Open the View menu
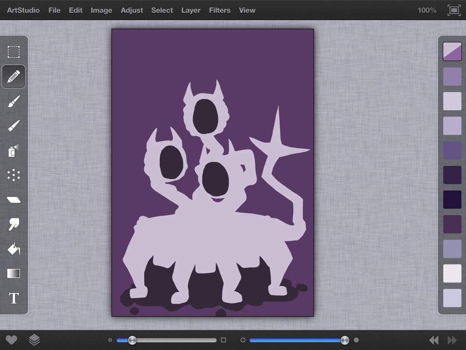 pos(247,10)
